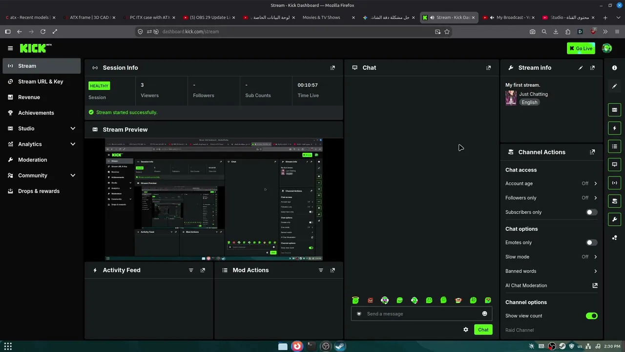Open Moderation in the sidebar
Screen dimensions: 625x352
42,160
